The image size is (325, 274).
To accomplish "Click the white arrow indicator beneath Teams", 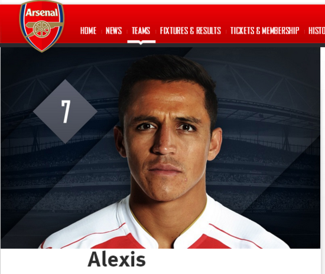I will click(141, 43).
